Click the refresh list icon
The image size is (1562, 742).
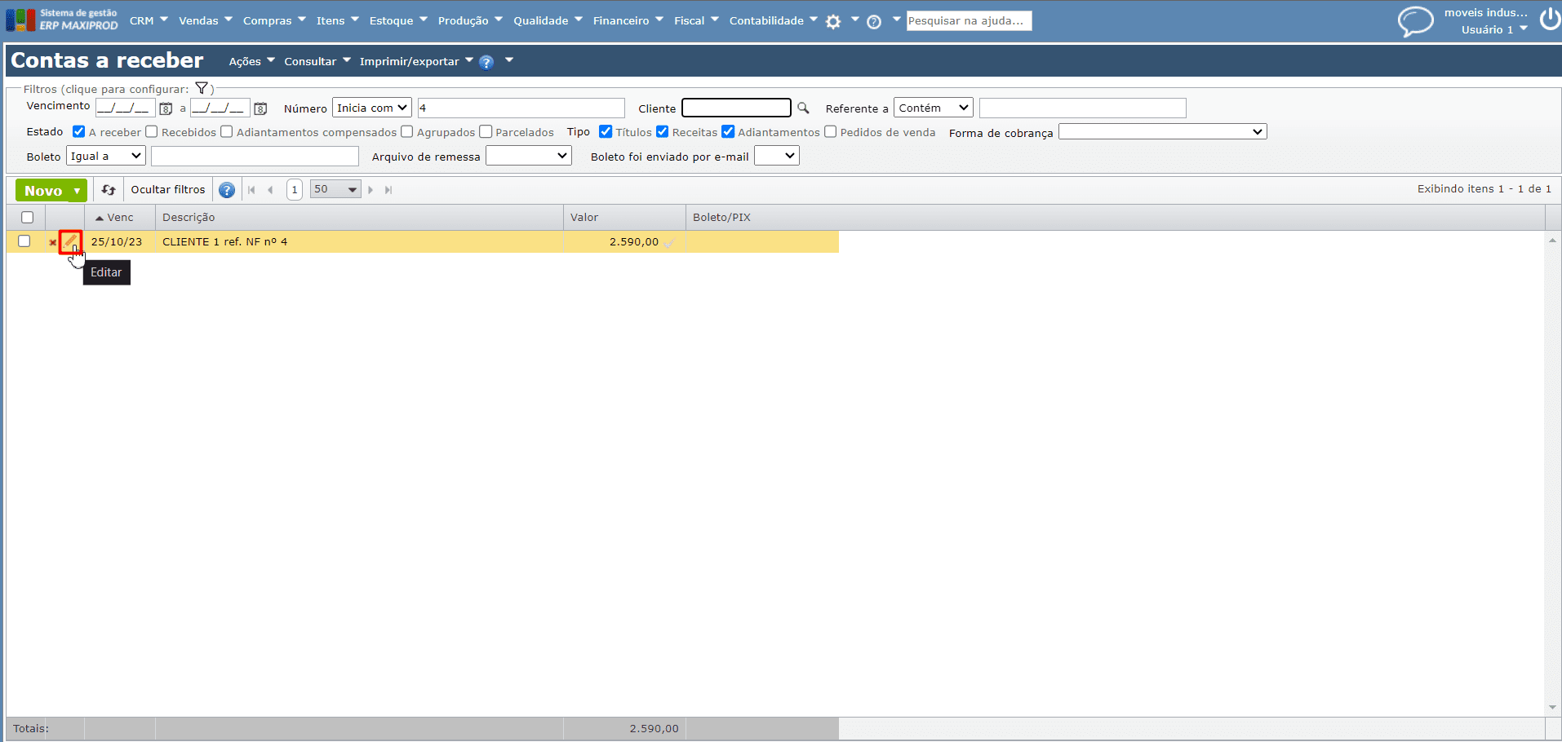coord(109,190)
